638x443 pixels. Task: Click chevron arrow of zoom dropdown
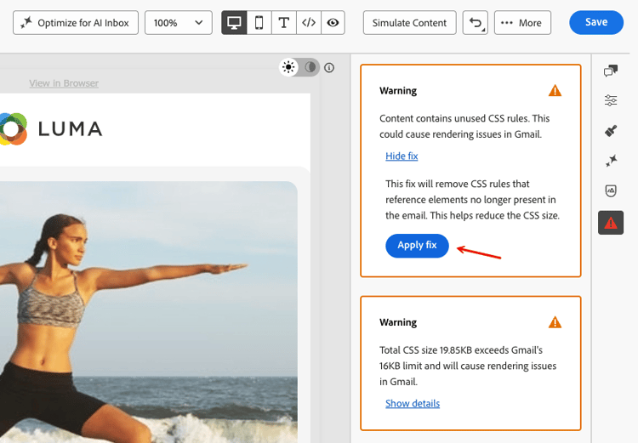[x=198, y=23]
